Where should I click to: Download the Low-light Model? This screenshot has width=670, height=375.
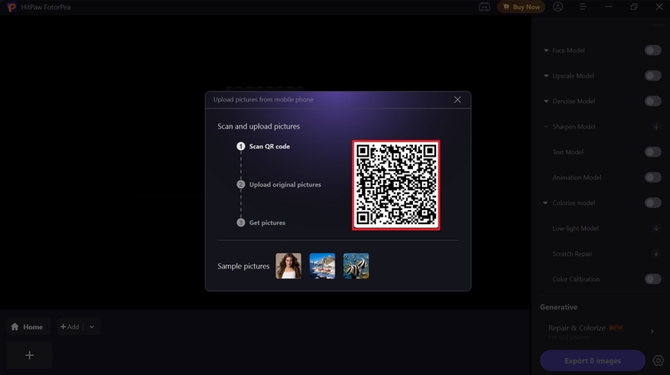click(656, 228)
